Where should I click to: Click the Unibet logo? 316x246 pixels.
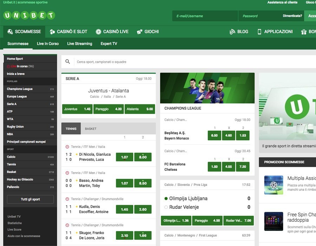click(29, 15)
